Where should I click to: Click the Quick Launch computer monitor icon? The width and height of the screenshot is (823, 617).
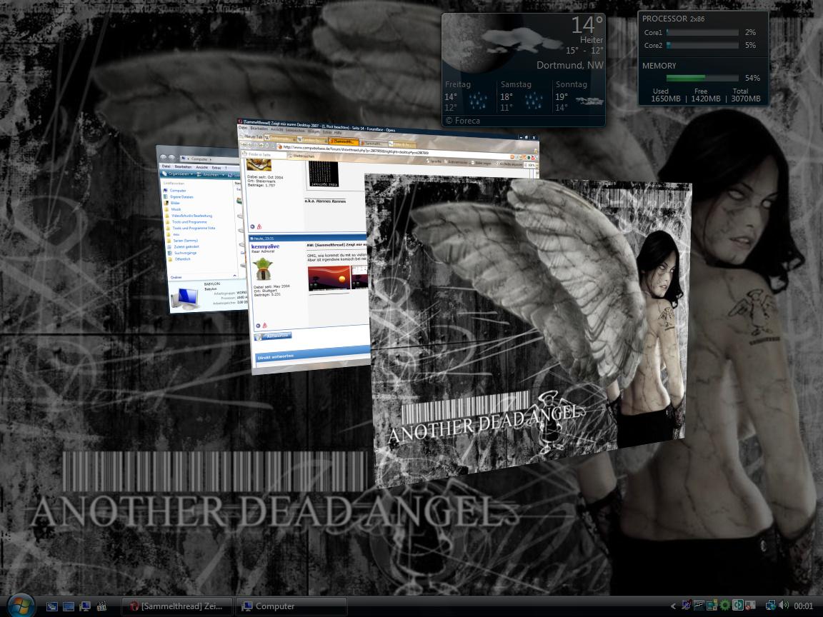click(x=85, y=606)
